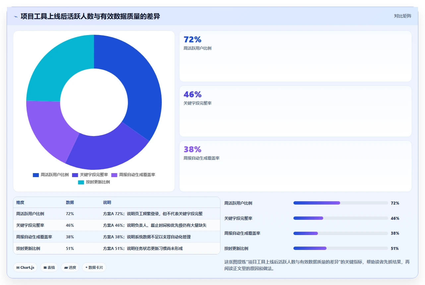
Task: Click description starting 方案A 38%
Action: coord(147,237)
